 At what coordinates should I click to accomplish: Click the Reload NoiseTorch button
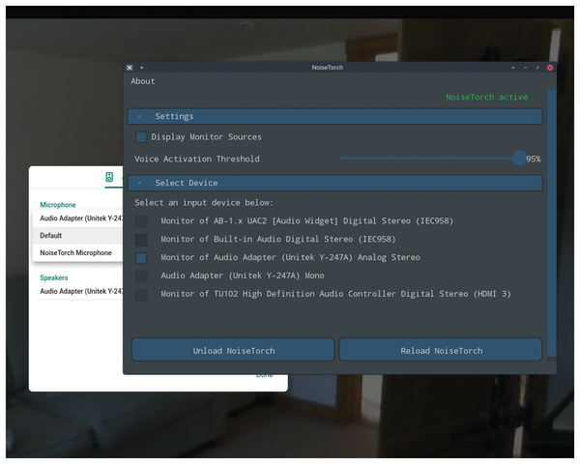click(441, 349)
